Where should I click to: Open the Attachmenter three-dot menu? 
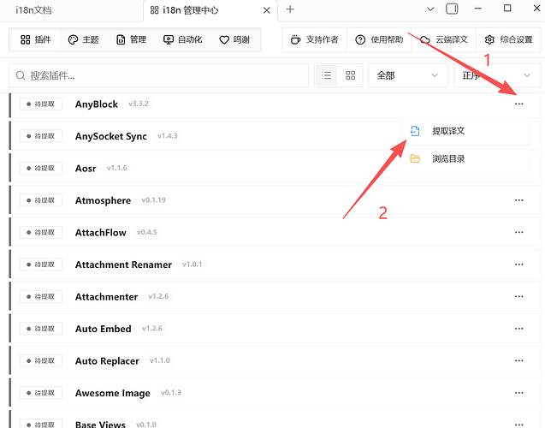pyautogui.click(x=519, y=296)
